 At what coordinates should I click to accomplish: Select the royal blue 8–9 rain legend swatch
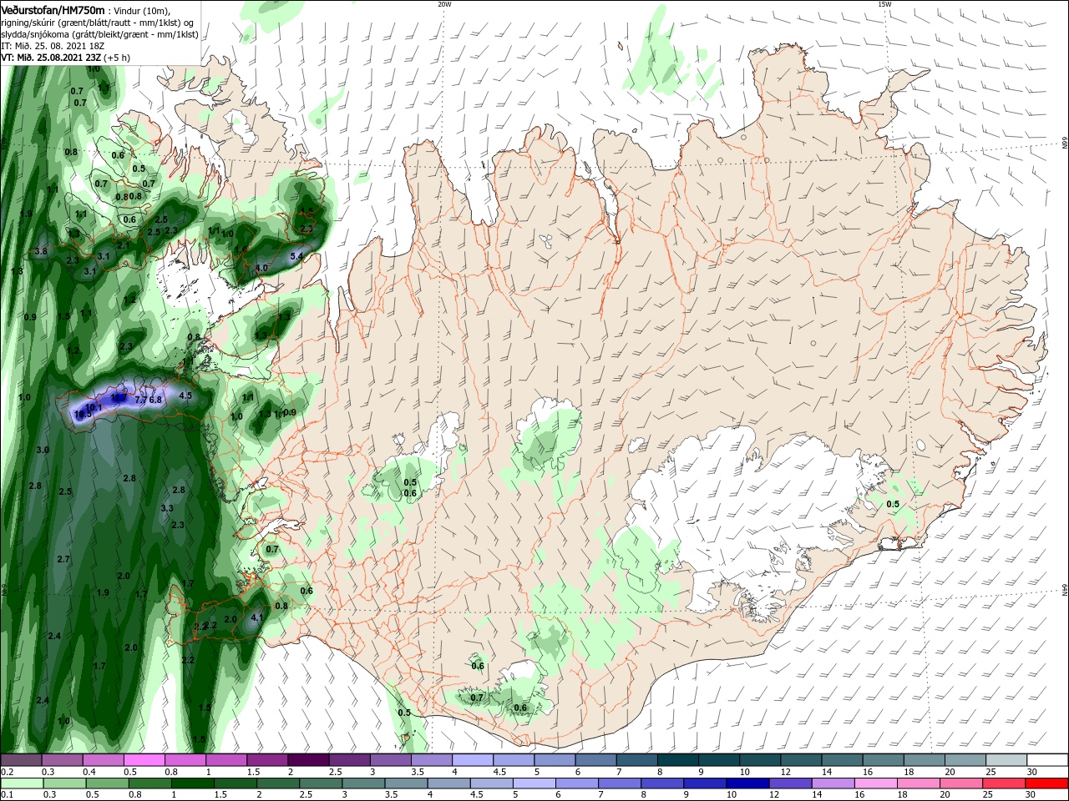(661, 783)
